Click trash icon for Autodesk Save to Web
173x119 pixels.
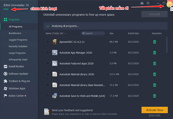point(155,96)
